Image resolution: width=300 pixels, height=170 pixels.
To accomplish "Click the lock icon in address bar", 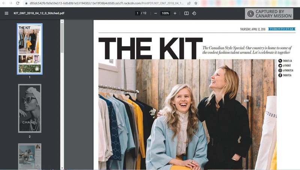I will tap(26, 3).
